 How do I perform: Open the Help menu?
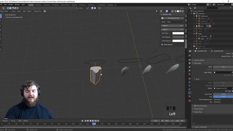tap(23, 5)
